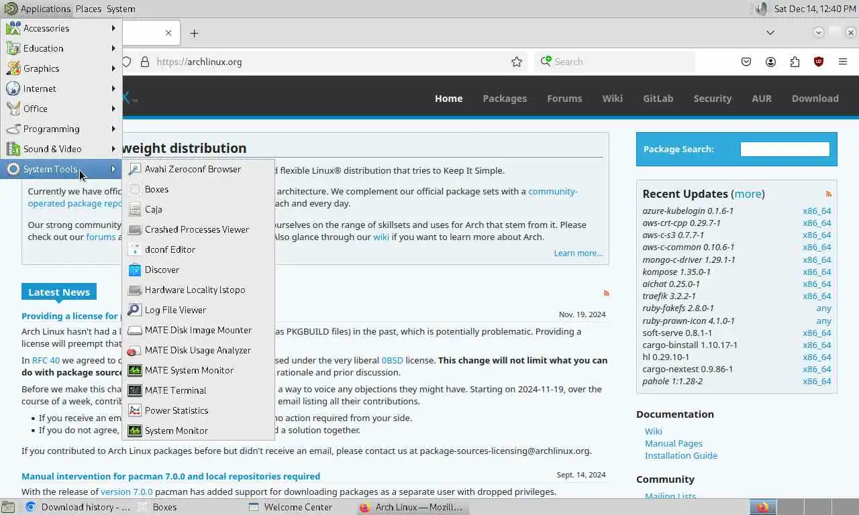
Task: Click the Learn more... link
Action: (x=578, y=253)
